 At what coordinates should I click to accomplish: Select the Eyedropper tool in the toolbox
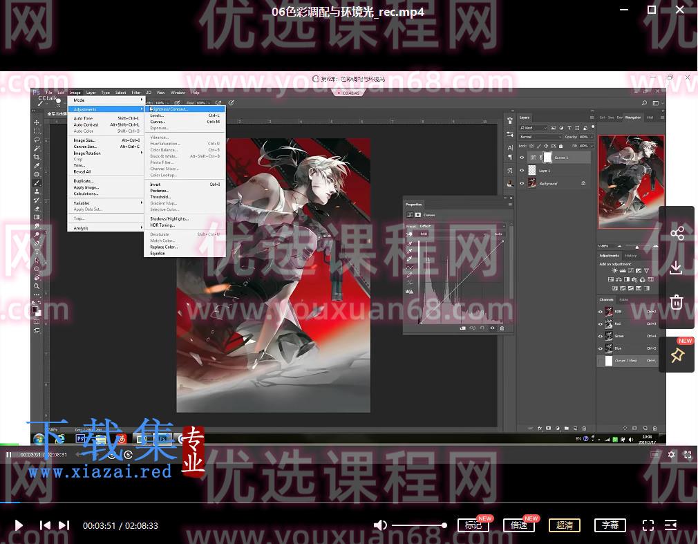[x=37, y=166]
